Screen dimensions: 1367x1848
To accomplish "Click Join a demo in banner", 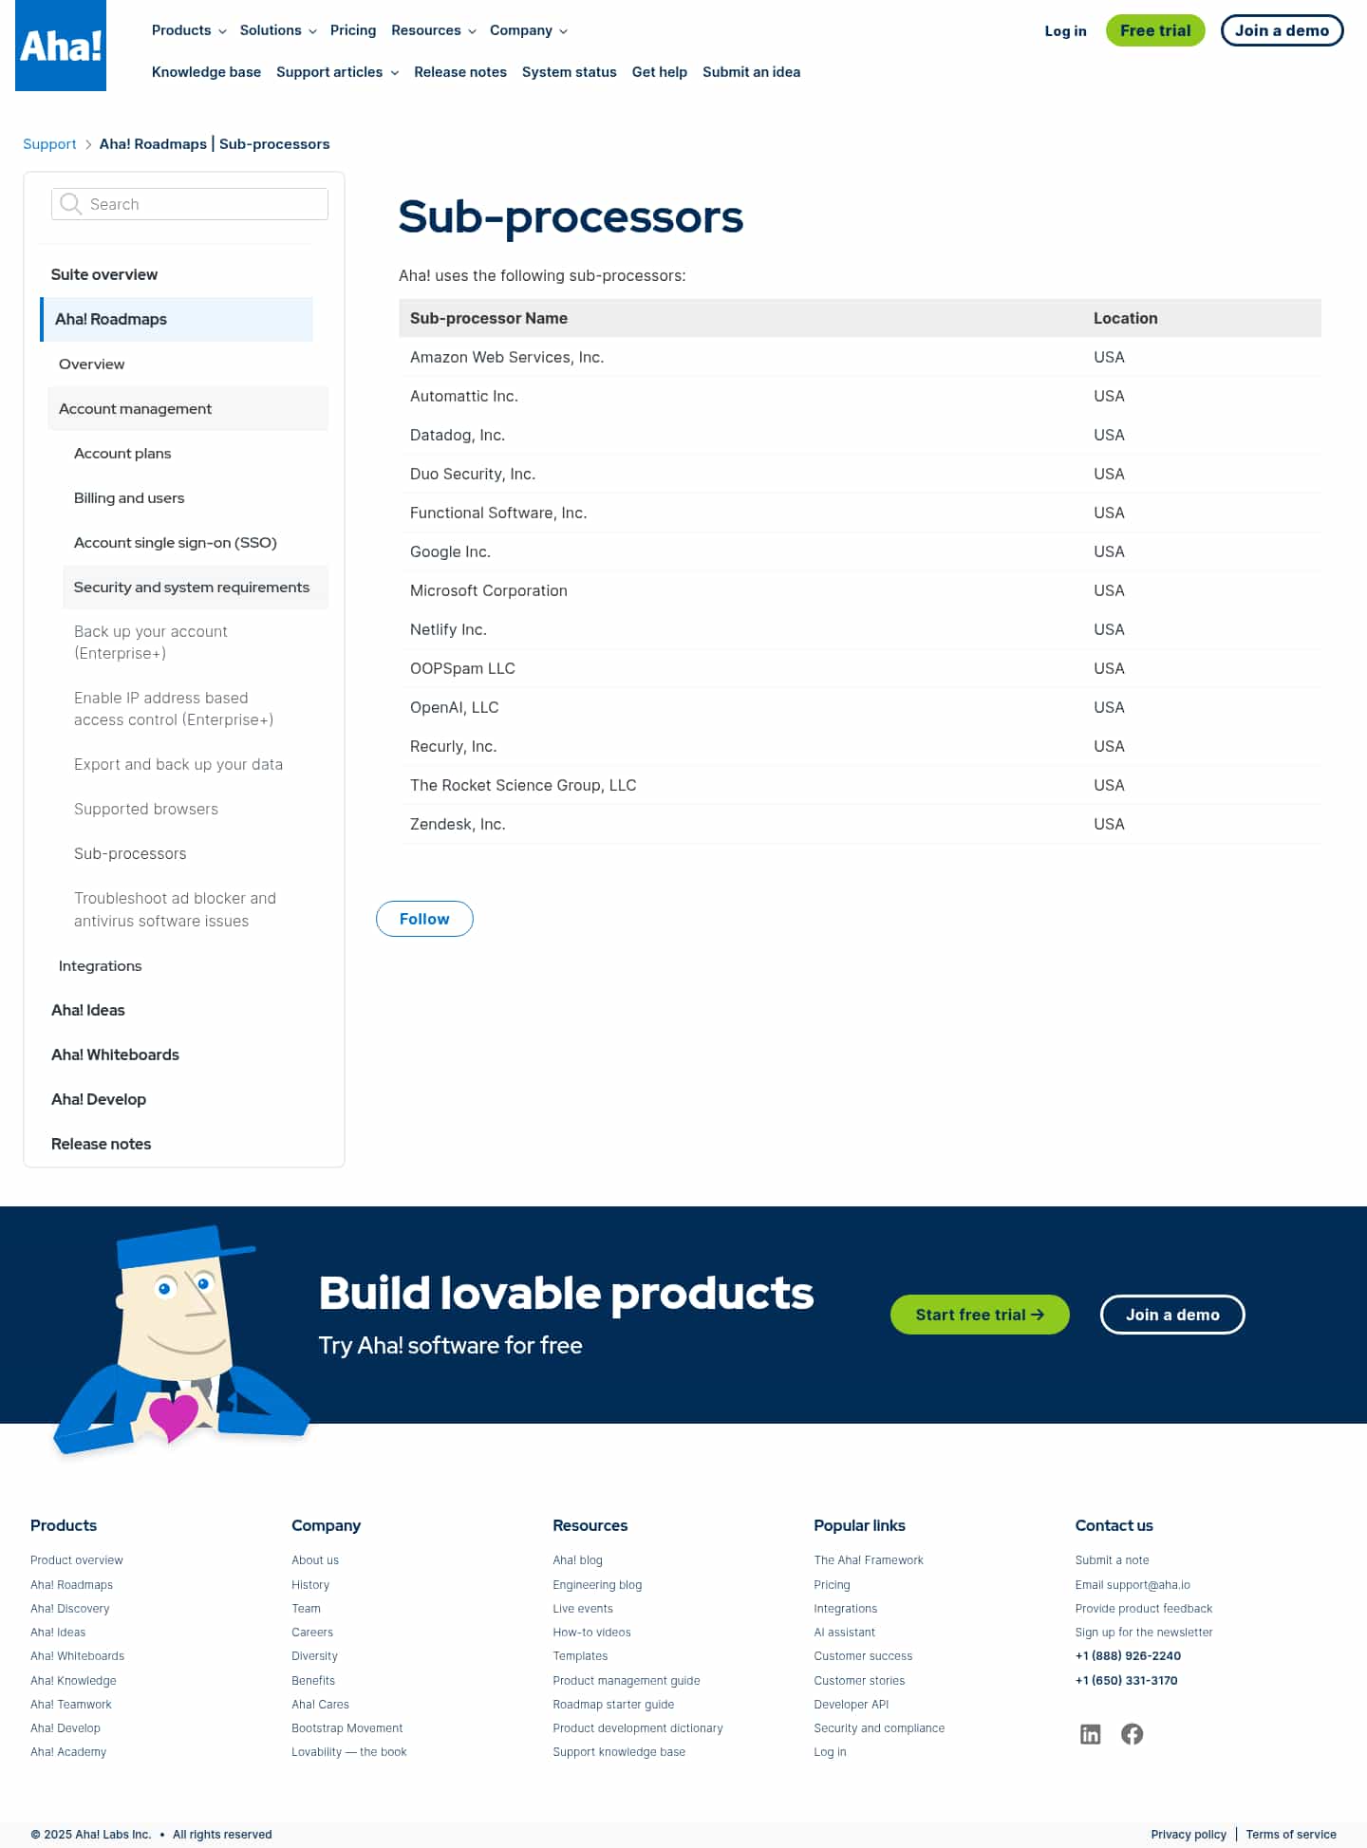I will 1172,1315.
